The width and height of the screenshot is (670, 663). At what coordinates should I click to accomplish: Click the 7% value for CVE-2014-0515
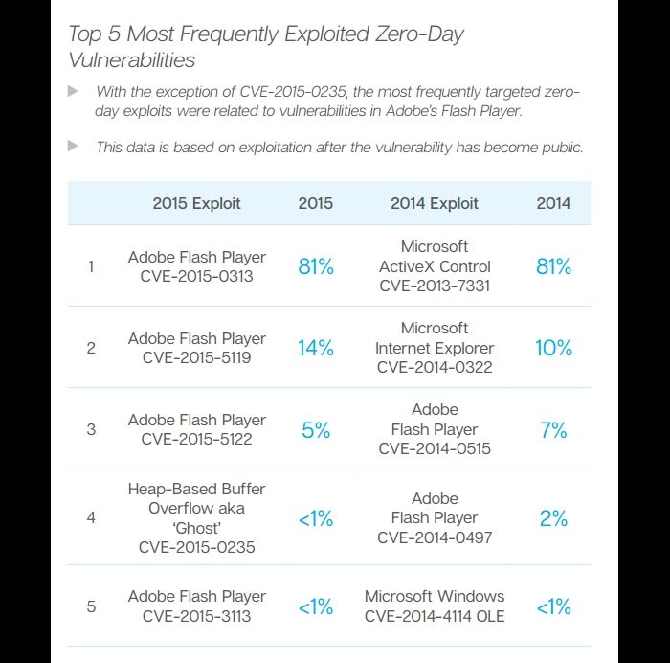(x=553, y=430)
